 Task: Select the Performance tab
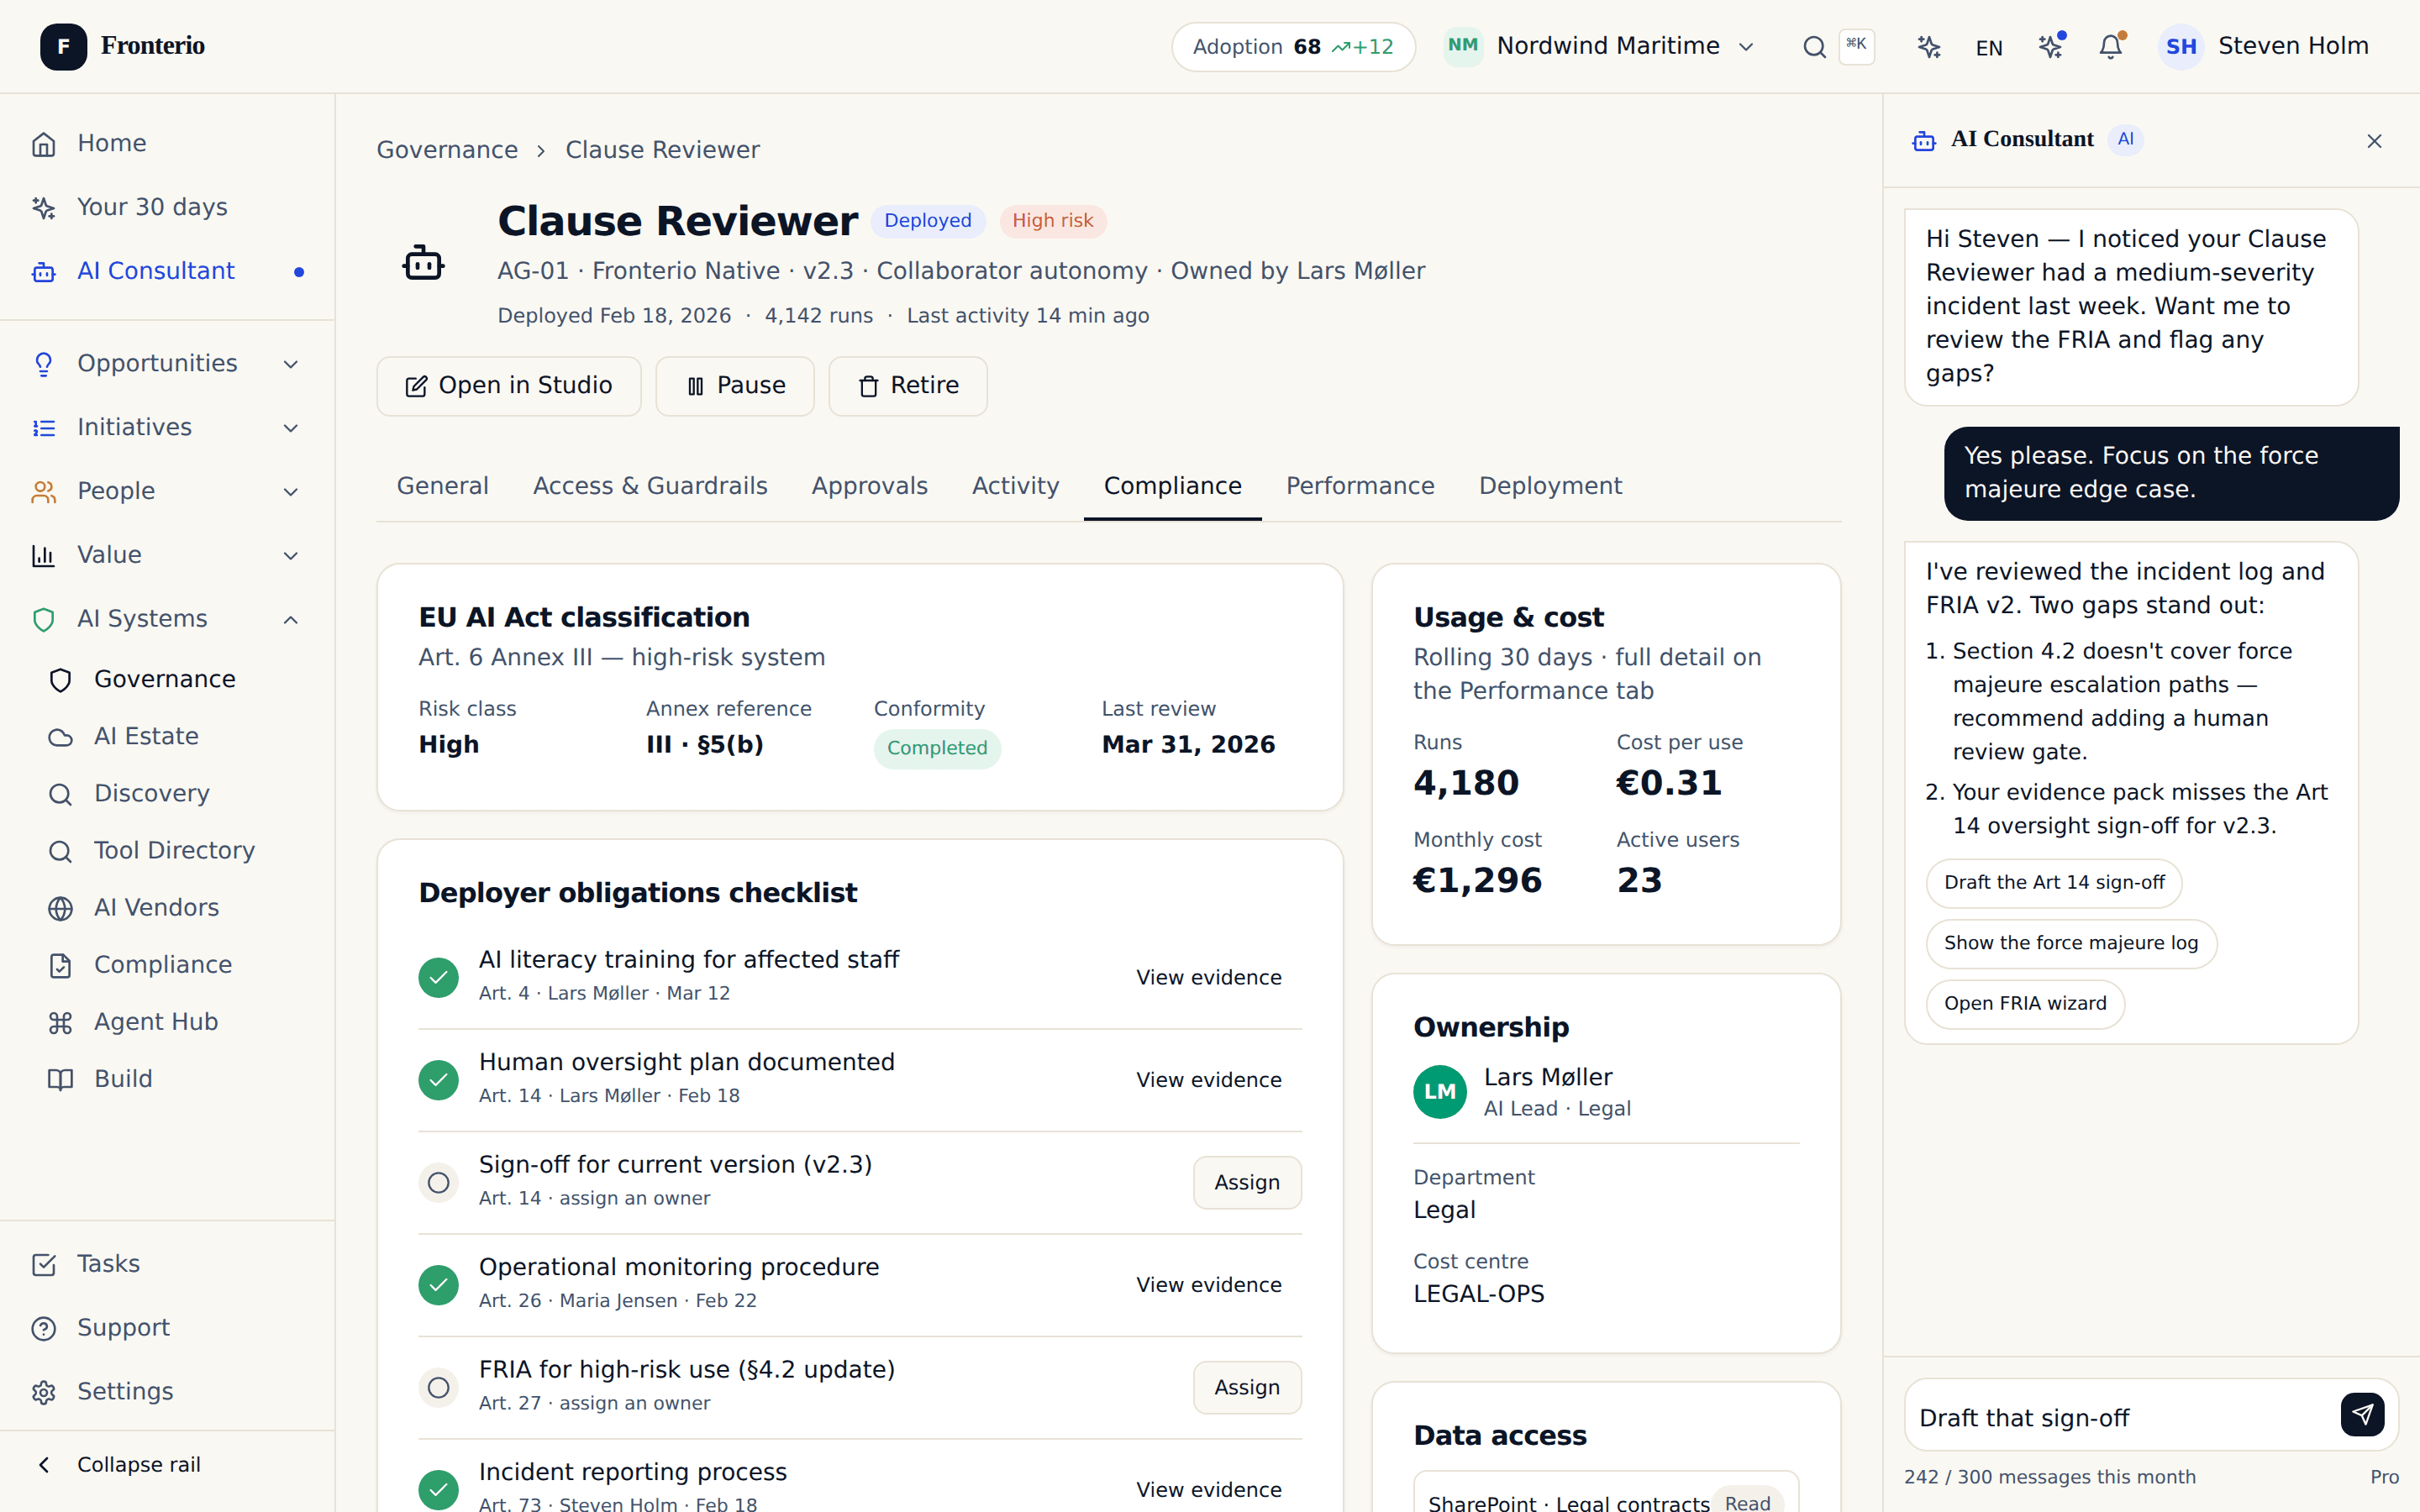1360,486
